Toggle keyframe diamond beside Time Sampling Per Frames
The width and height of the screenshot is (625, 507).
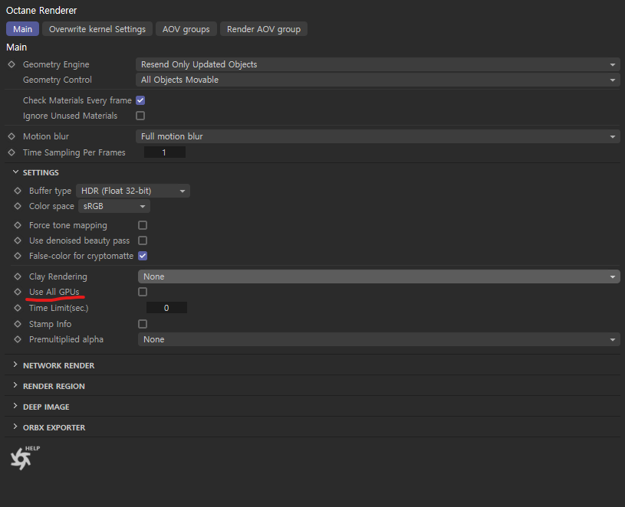click(x=12, y=152)
